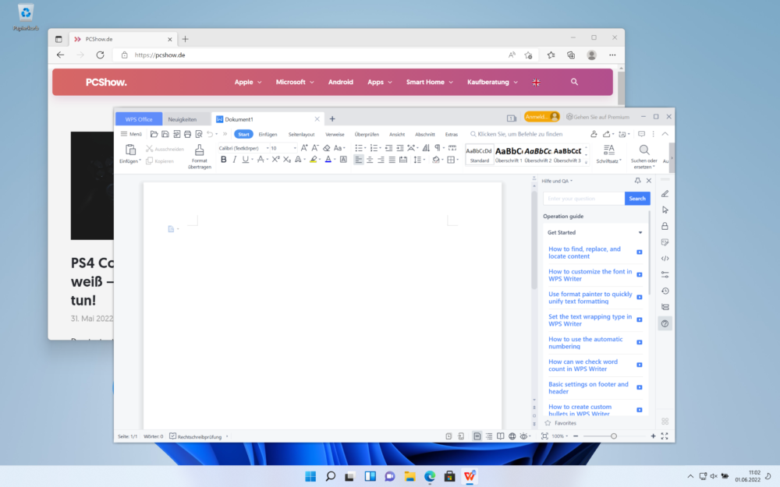Viewport: 780px width, 487px height.
Task: Apply yellow text highlight color
Action: [313, 160]
